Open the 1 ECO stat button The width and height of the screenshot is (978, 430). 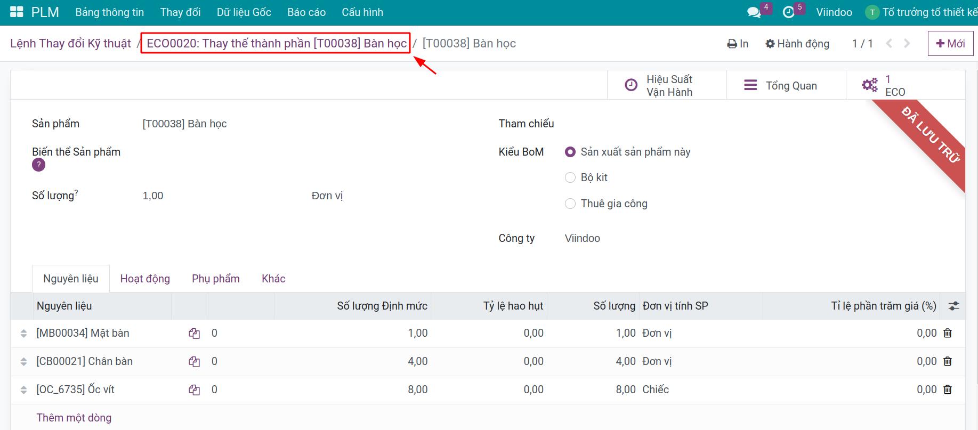pyautogui.click(x=906, y=85)
